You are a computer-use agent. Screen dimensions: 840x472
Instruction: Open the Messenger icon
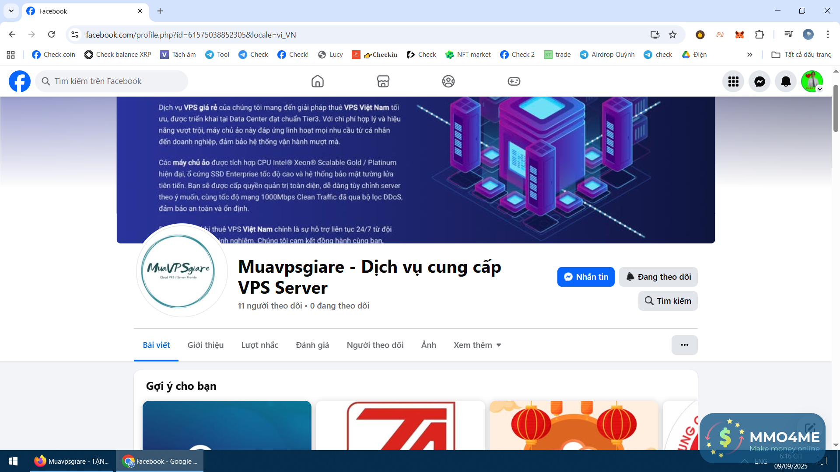pyautogui.click(x=759, y=81)
